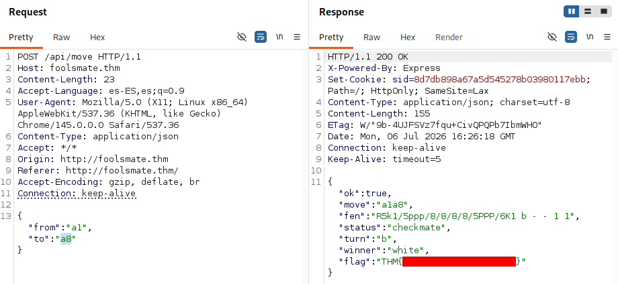Image resolution: width=618 pixels, height=284 pixels.
Task: Switch Request view to Hex tab
Action: tap(97, 38)
